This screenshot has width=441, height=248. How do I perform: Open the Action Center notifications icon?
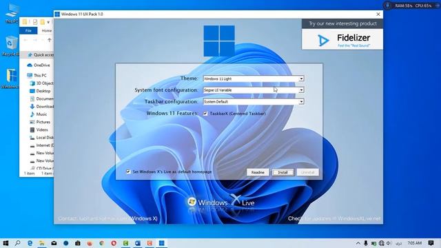(x=431, y=243)
